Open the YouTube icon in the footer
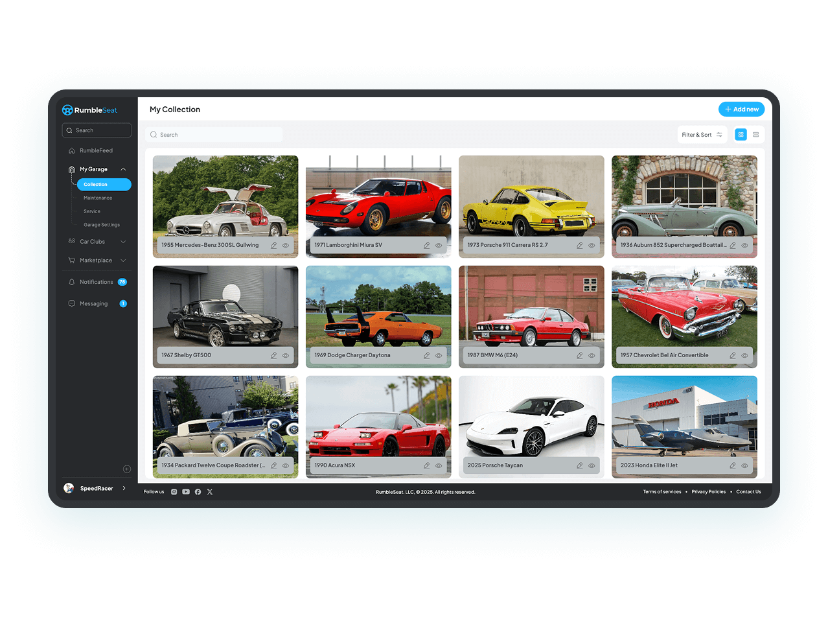This screenshot has width=828, height=630. (186, 492)
